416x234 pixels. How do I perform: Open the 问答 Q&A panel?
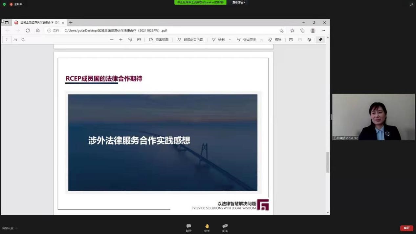click(x=225, y=228)
